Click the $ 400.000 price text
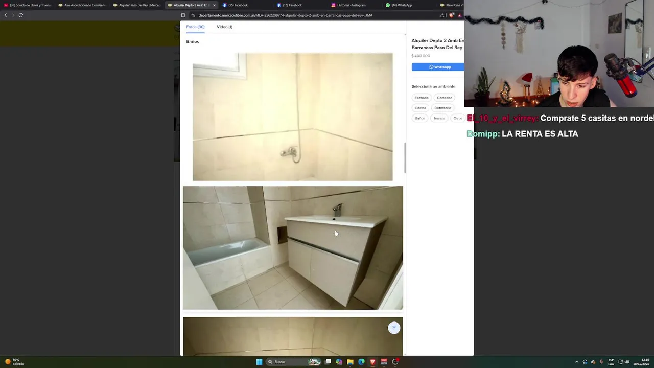This screenshot has height=368, width=654. (421, 56)
